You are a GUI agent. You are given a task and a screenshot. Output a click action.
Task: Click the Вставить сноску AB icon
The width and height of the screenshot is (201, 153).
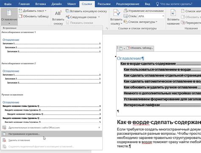click(x=58, y=13)
